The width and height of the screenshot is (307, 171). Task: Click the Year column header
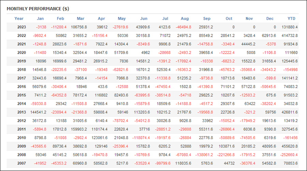click(x=19, y=19)
